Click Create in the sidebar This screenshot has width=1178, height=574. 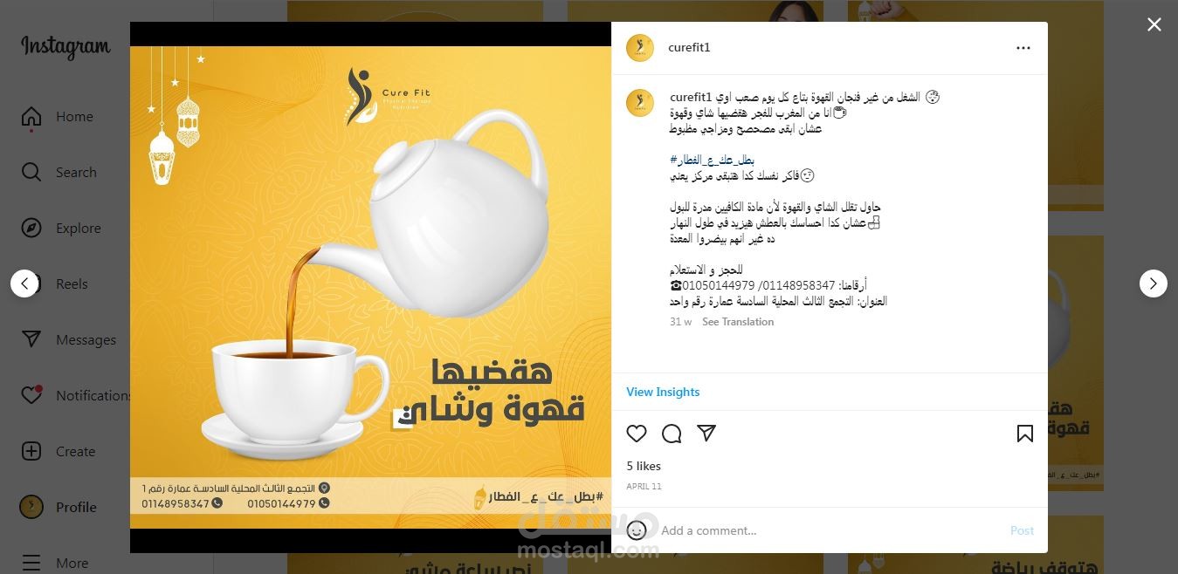(59, 451)
